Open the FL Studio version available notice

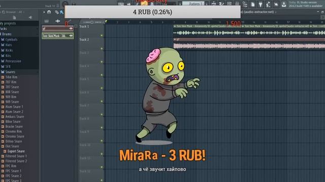point(306,4)
